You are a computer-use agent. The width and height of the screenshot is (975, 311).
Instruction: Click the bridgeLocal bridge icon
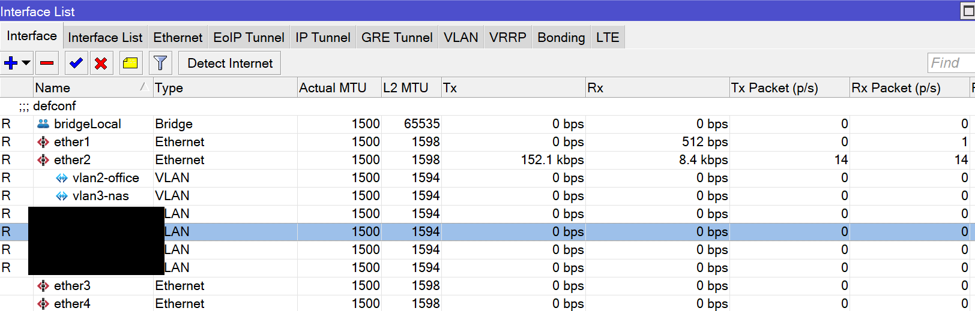[x=43, y=124]
